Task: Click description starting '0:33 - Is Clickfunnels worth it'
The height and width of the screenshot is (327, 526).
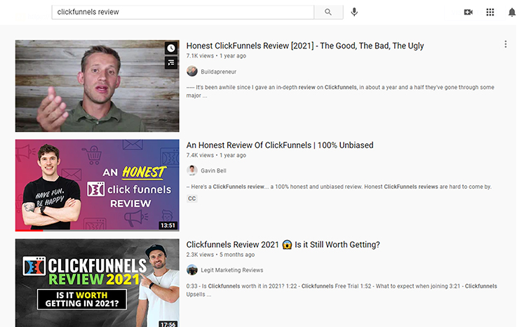Action: coord(342,290)
